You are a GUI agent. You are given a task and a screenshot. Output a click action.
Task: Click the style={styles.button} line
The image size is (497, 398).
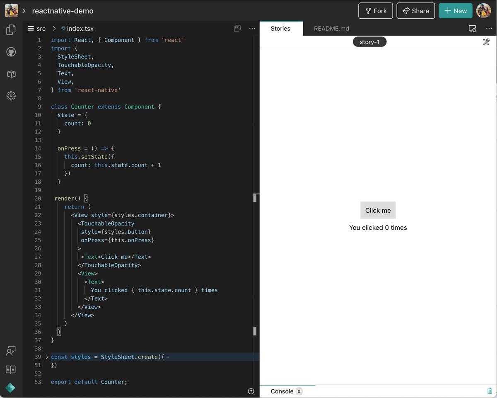116,232
